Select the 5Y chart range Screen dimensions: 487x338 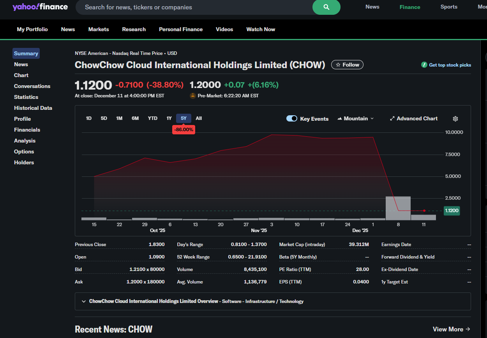pos(184,118)
